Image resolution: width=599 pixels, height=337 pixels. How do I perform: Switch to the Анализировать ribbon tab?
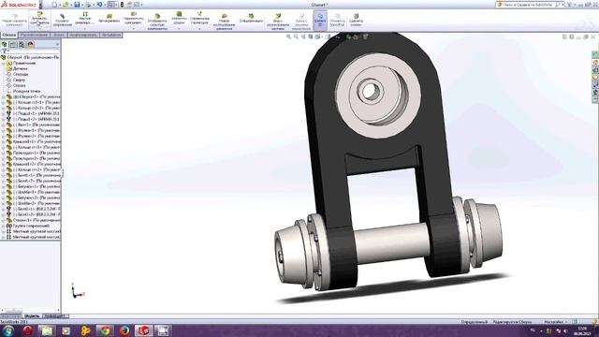pos(83,35)
